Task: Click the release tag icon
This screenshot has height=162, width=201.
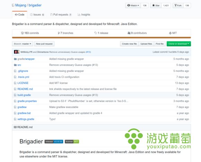Action: click(x=96, y=33)
